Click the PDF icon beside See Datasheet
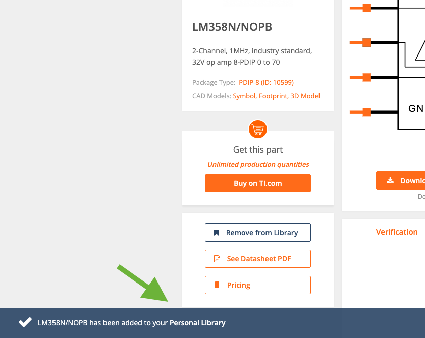Image resolution: width=425 pixels, height=338 pixels. [217, 259]
